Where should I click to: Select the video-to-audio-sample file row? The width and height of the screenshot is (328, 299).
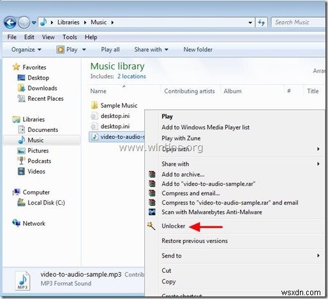[x=117, y=136]
